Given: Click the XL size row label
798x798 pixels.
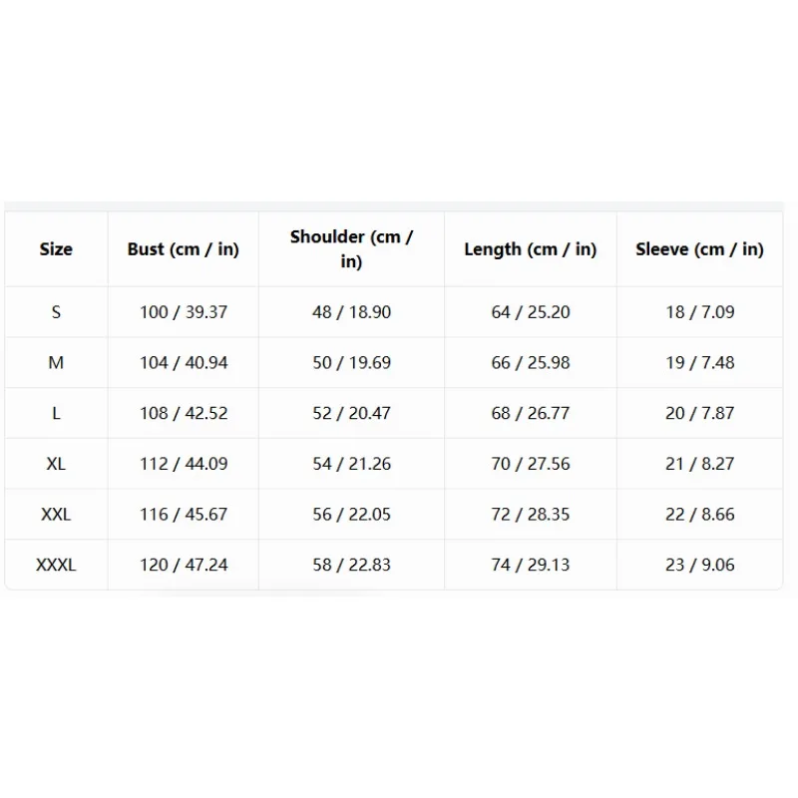Looking at the screenshot, I should pyautogui.click(x=56, y=464).
